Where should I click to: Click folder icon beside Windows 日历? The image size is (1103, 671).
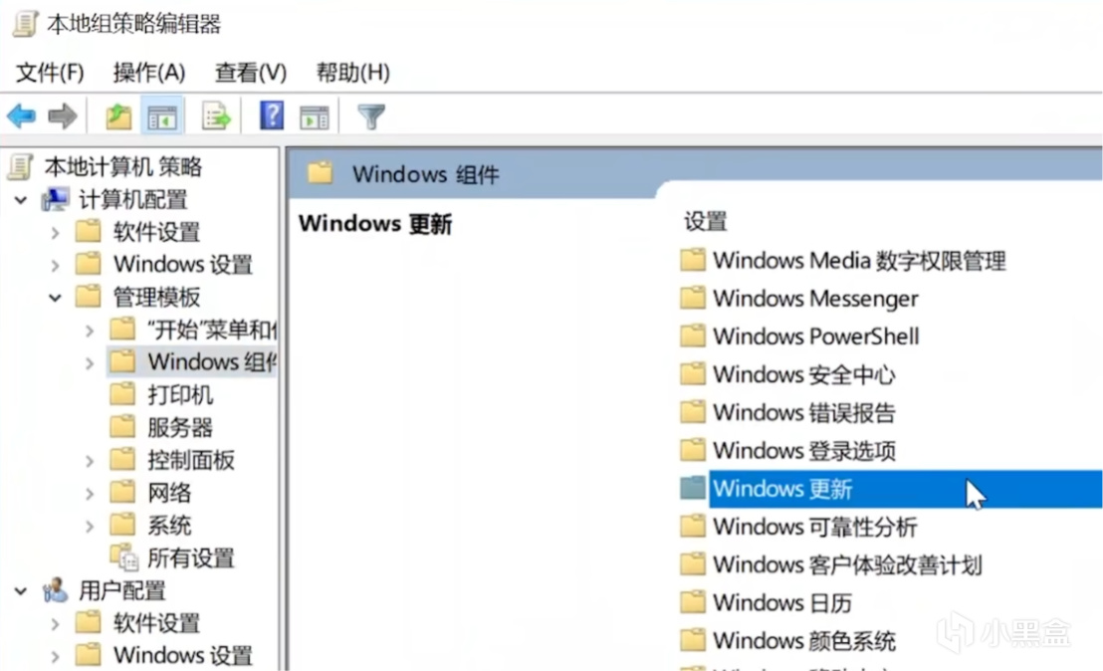click(x=692, y=602)
